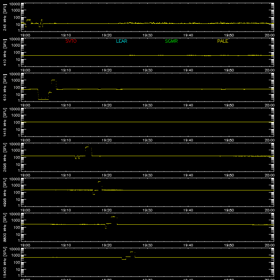
Task: Click 19:10 time label under 245 MHz panel
Action: click(x=66, y=35)
